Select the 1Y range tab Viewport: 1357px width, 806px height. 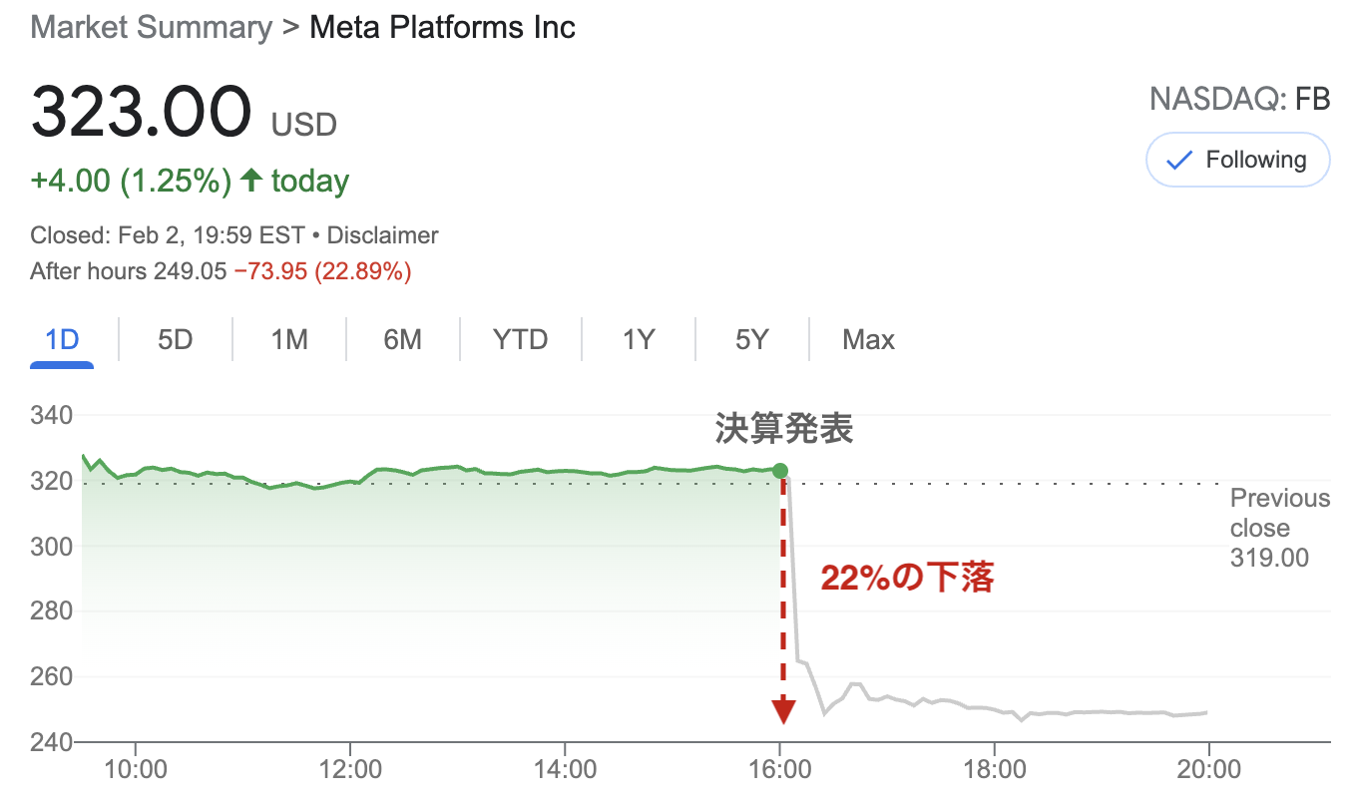point(639,340)
